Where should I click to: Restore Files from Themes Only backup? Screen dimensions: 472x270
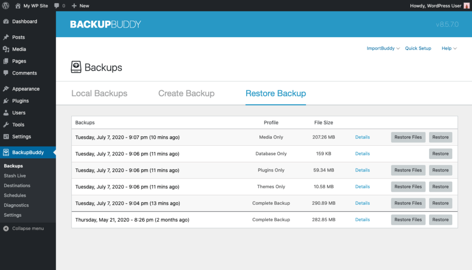click(408, 187)
